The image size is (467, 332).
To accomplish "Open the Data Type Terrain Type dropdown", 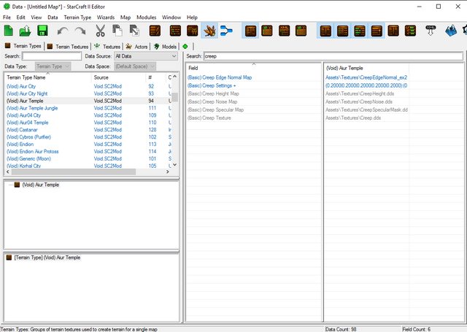I will [53, 66].
